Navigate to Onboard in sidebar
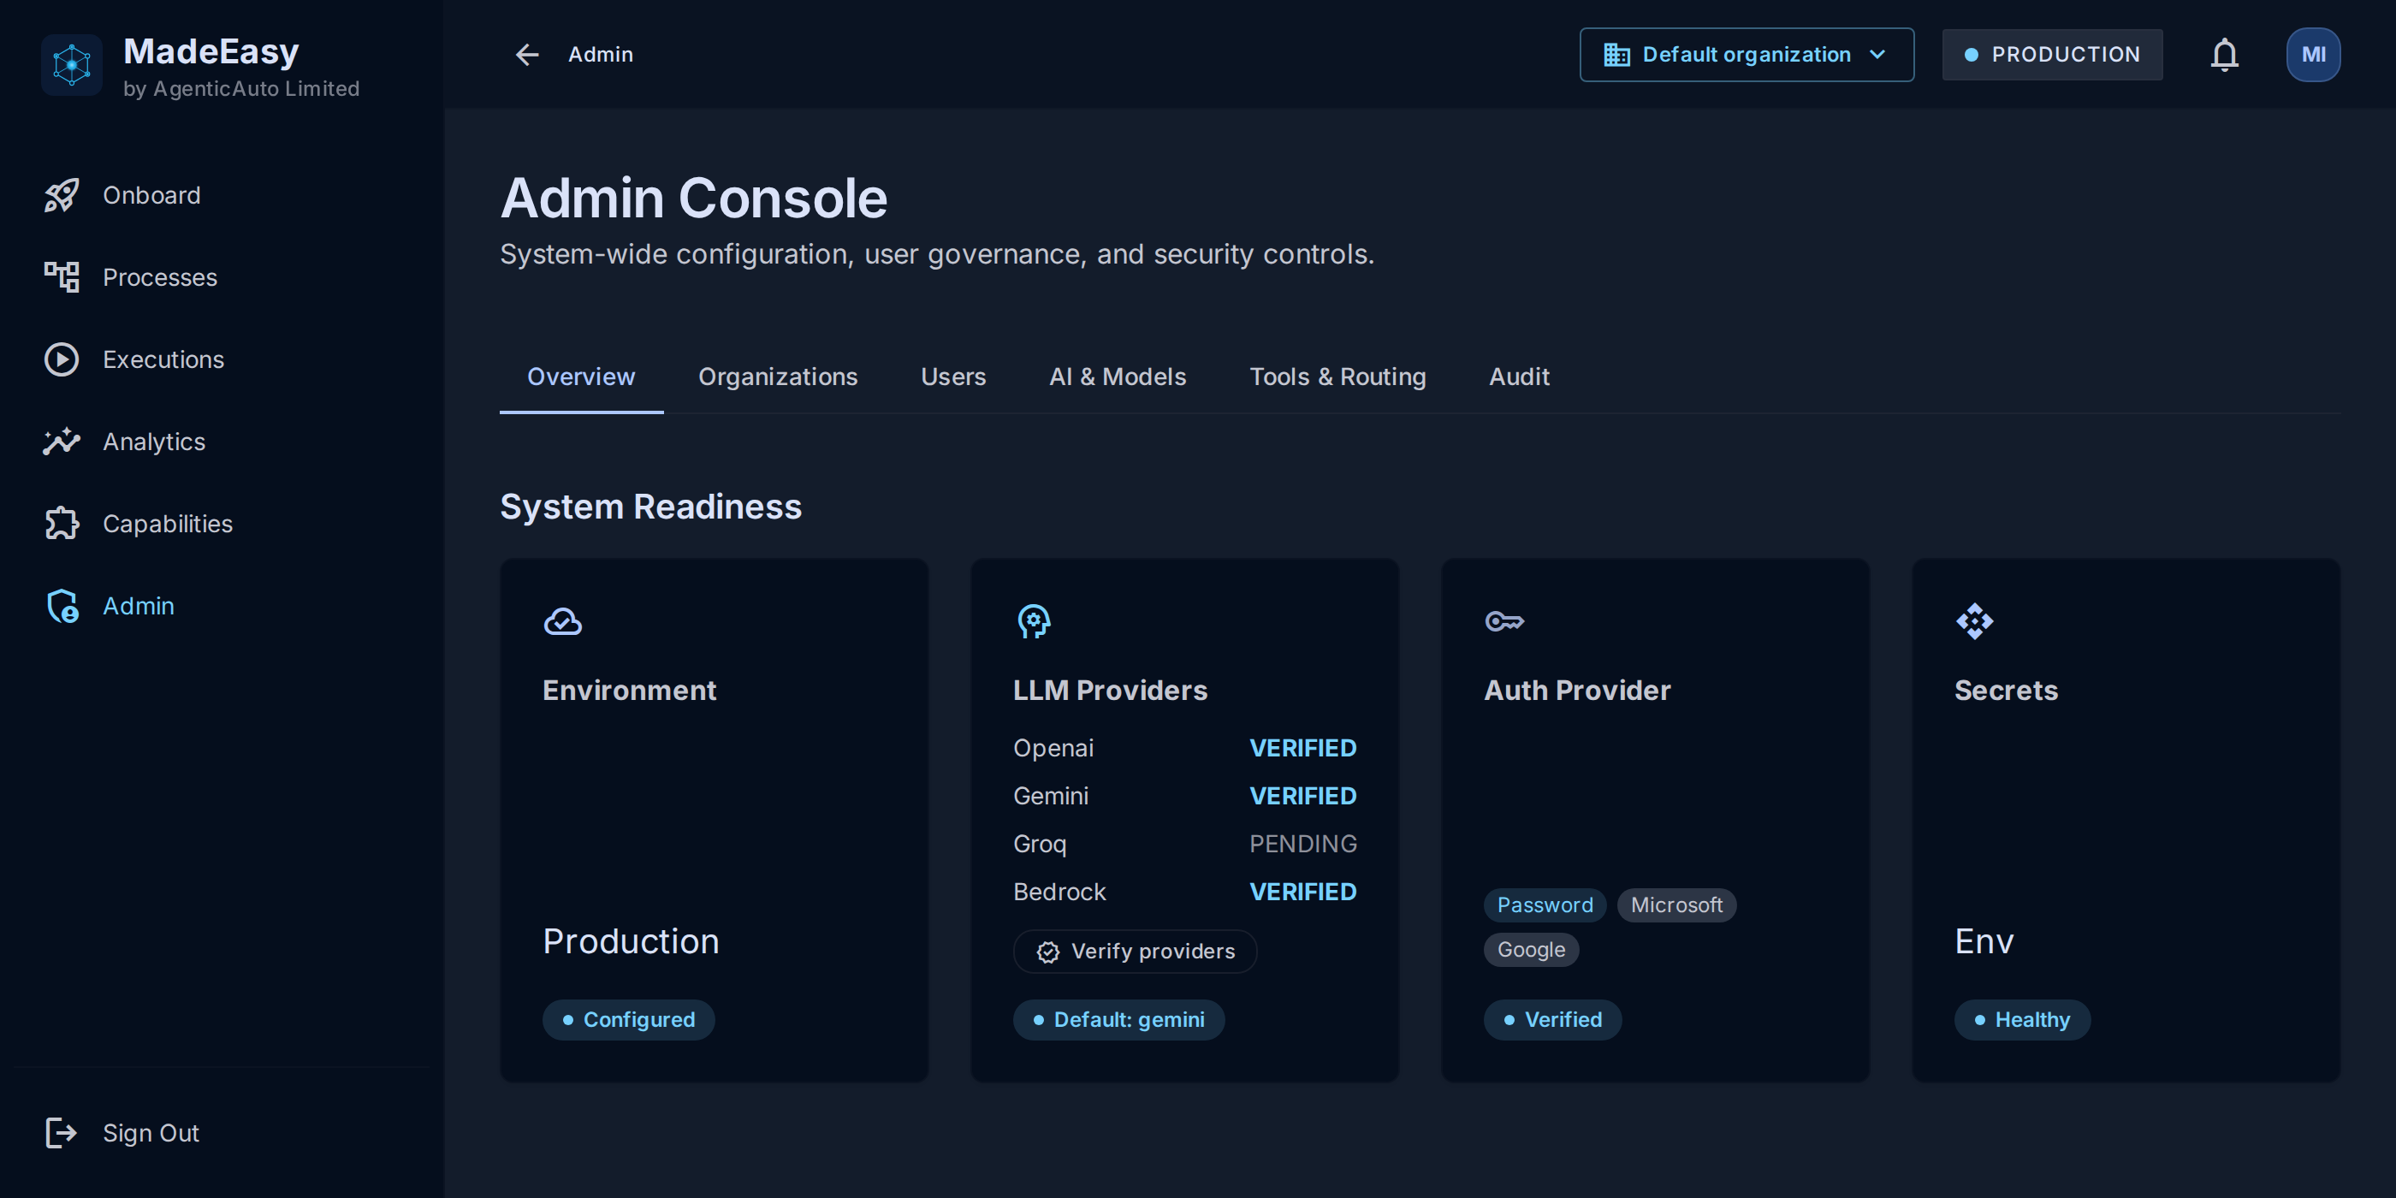 pyautogui.click(x=222, y=195)
